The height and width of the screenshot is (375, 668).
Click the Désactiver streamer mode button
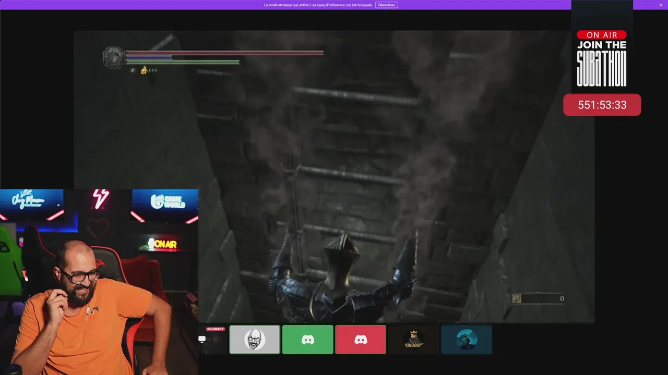tap(386, 5)
